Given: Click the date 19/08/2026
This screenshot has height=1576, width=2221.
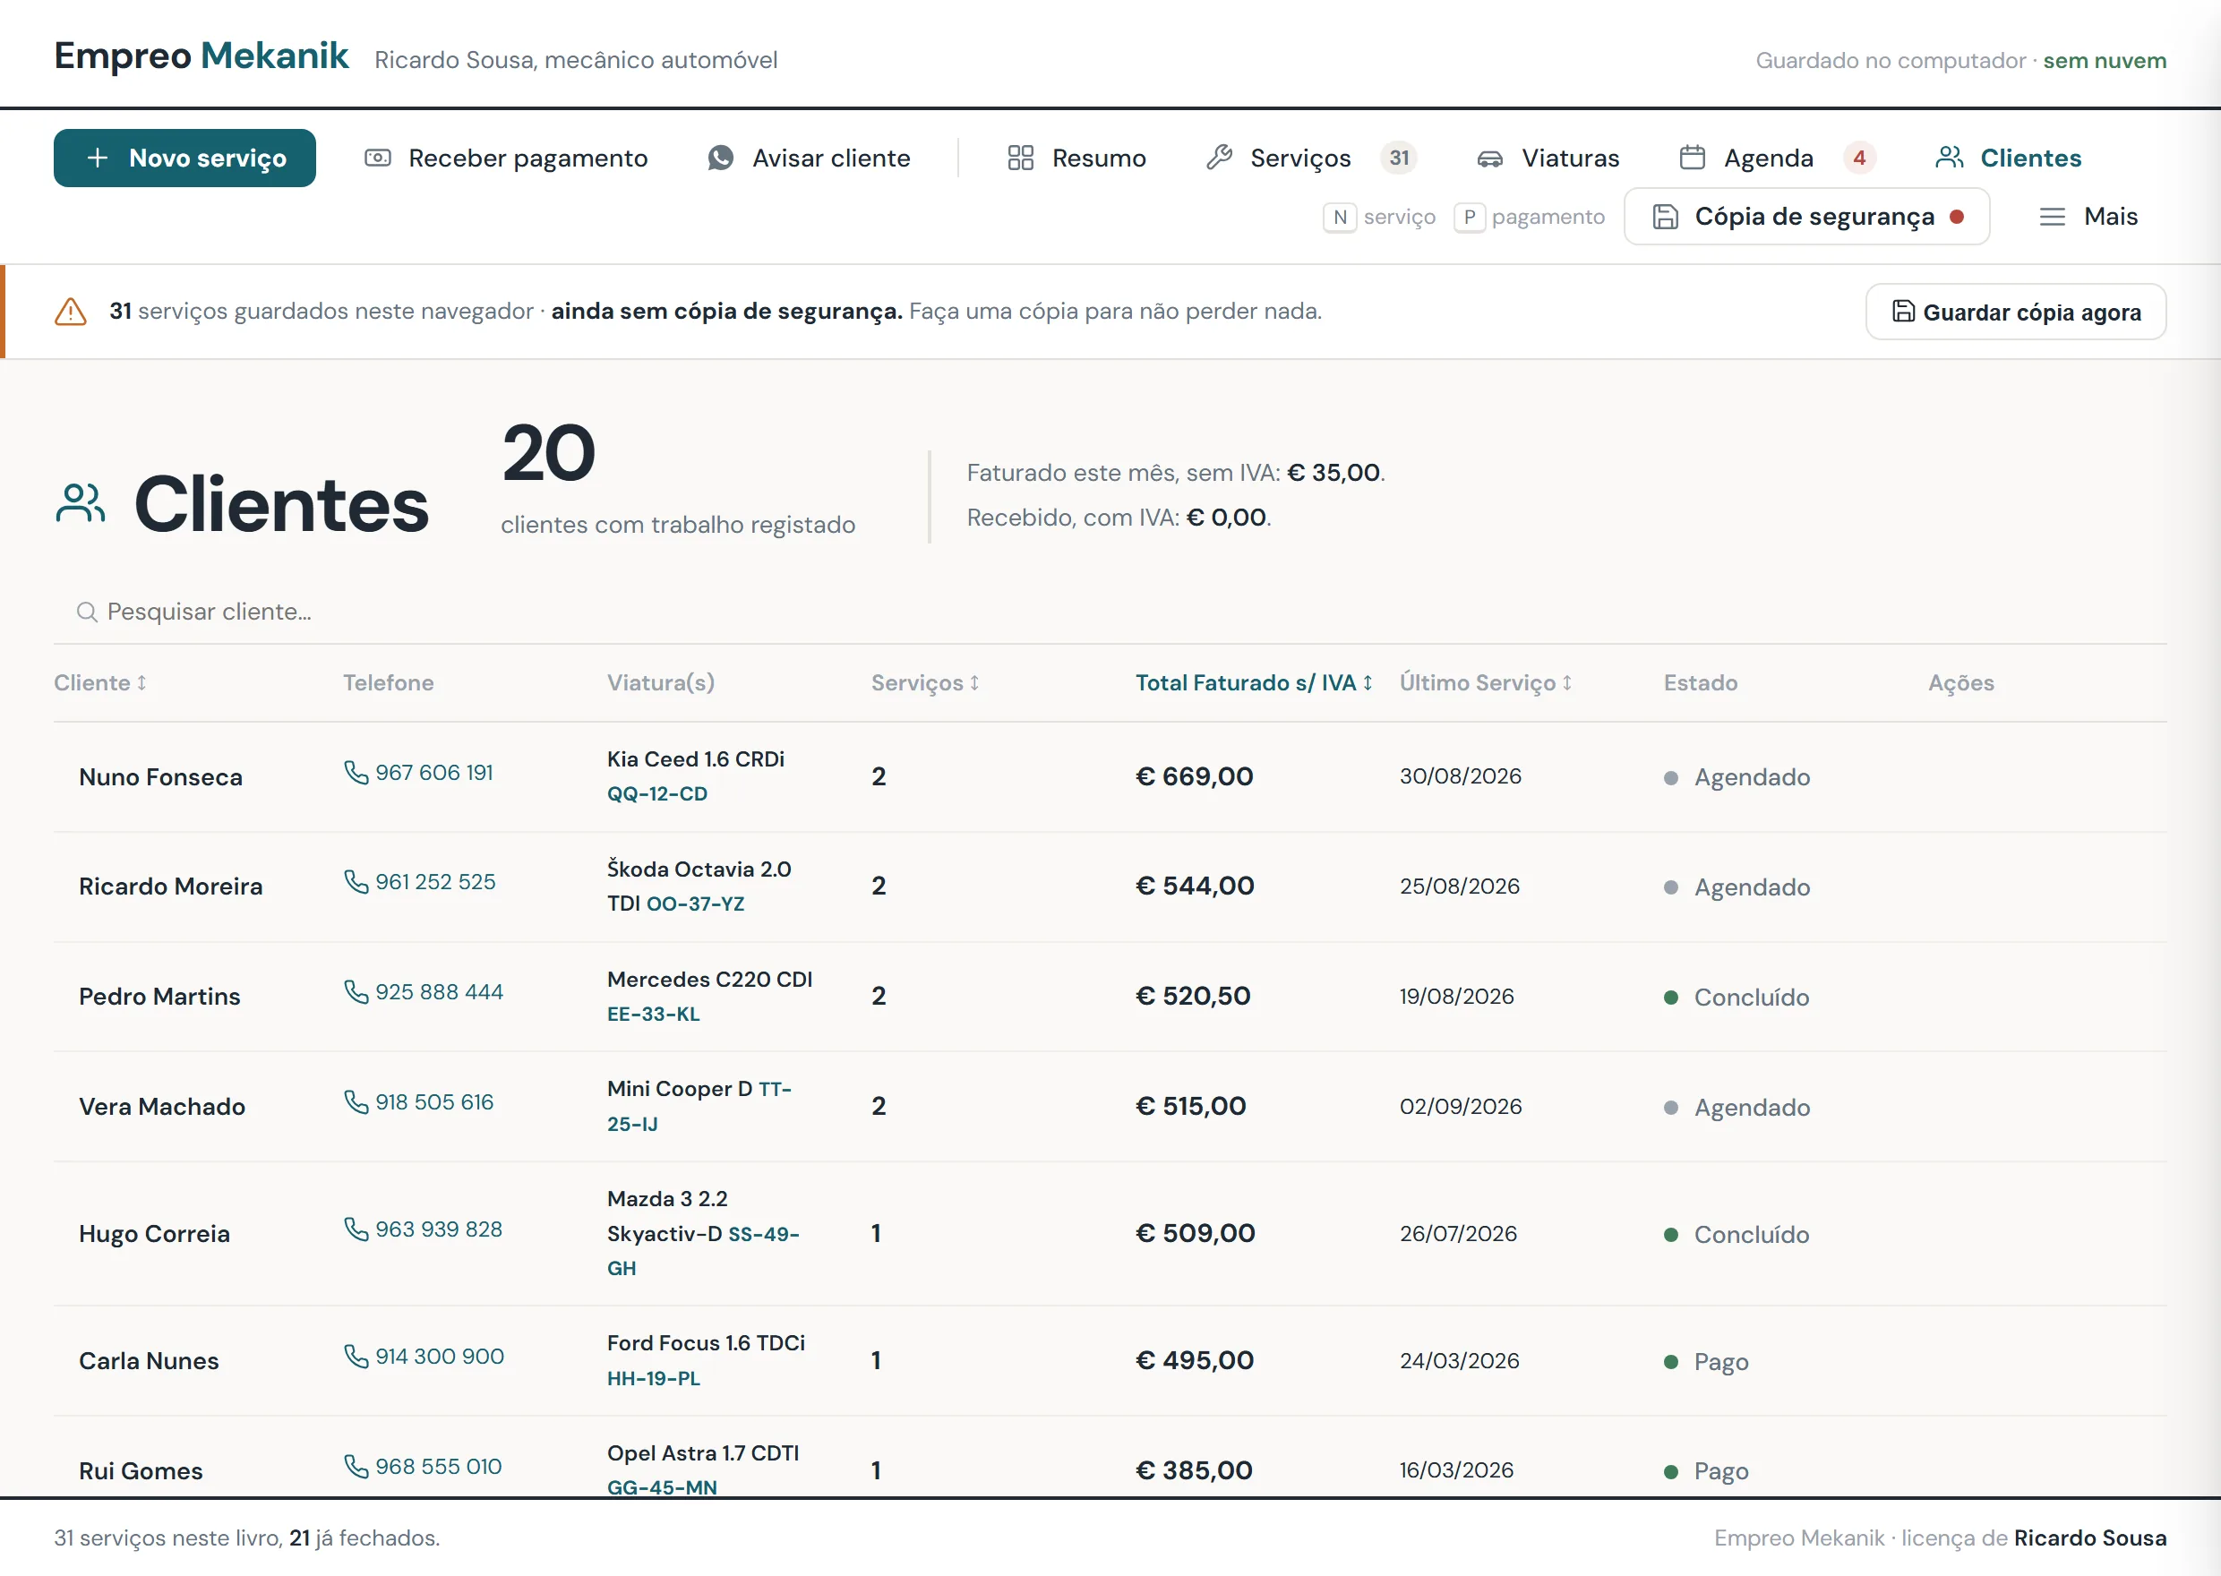Looking at the screenshot, I should (x=1456, y=997).
